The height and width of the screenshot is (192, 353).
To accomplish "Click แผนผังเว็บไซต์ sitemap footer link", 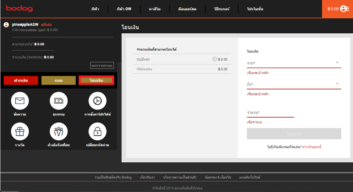I will click(x=250, y=177).
